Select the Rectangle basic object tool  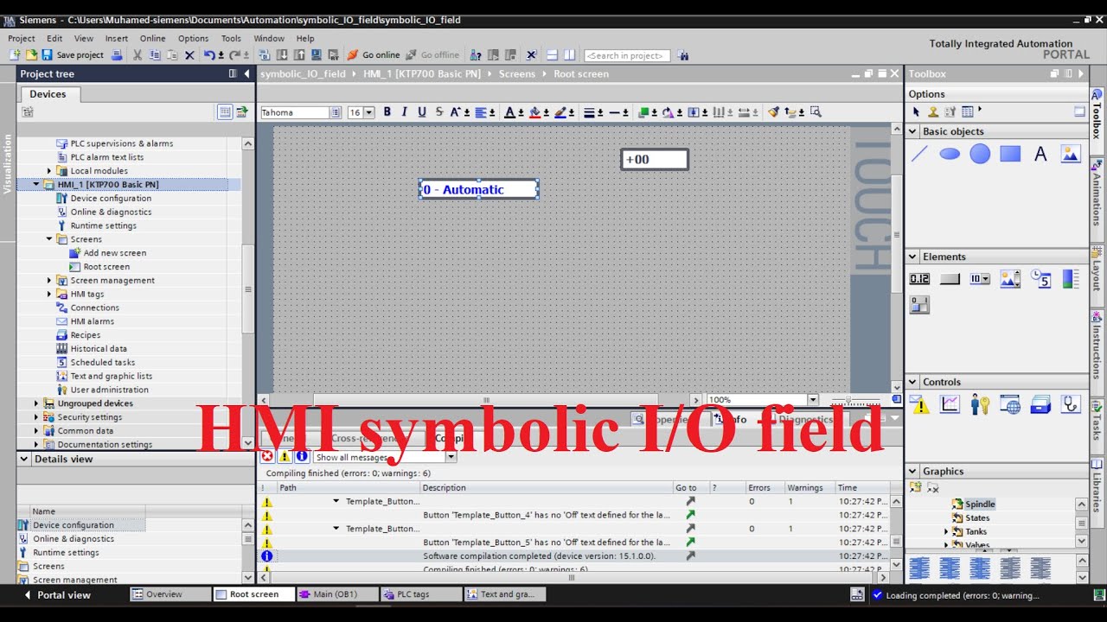tap(1010, 154)
